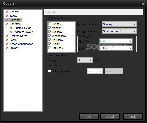Click the red bullet icon beside Privacy
147x123 pixels.
(7, 48)
